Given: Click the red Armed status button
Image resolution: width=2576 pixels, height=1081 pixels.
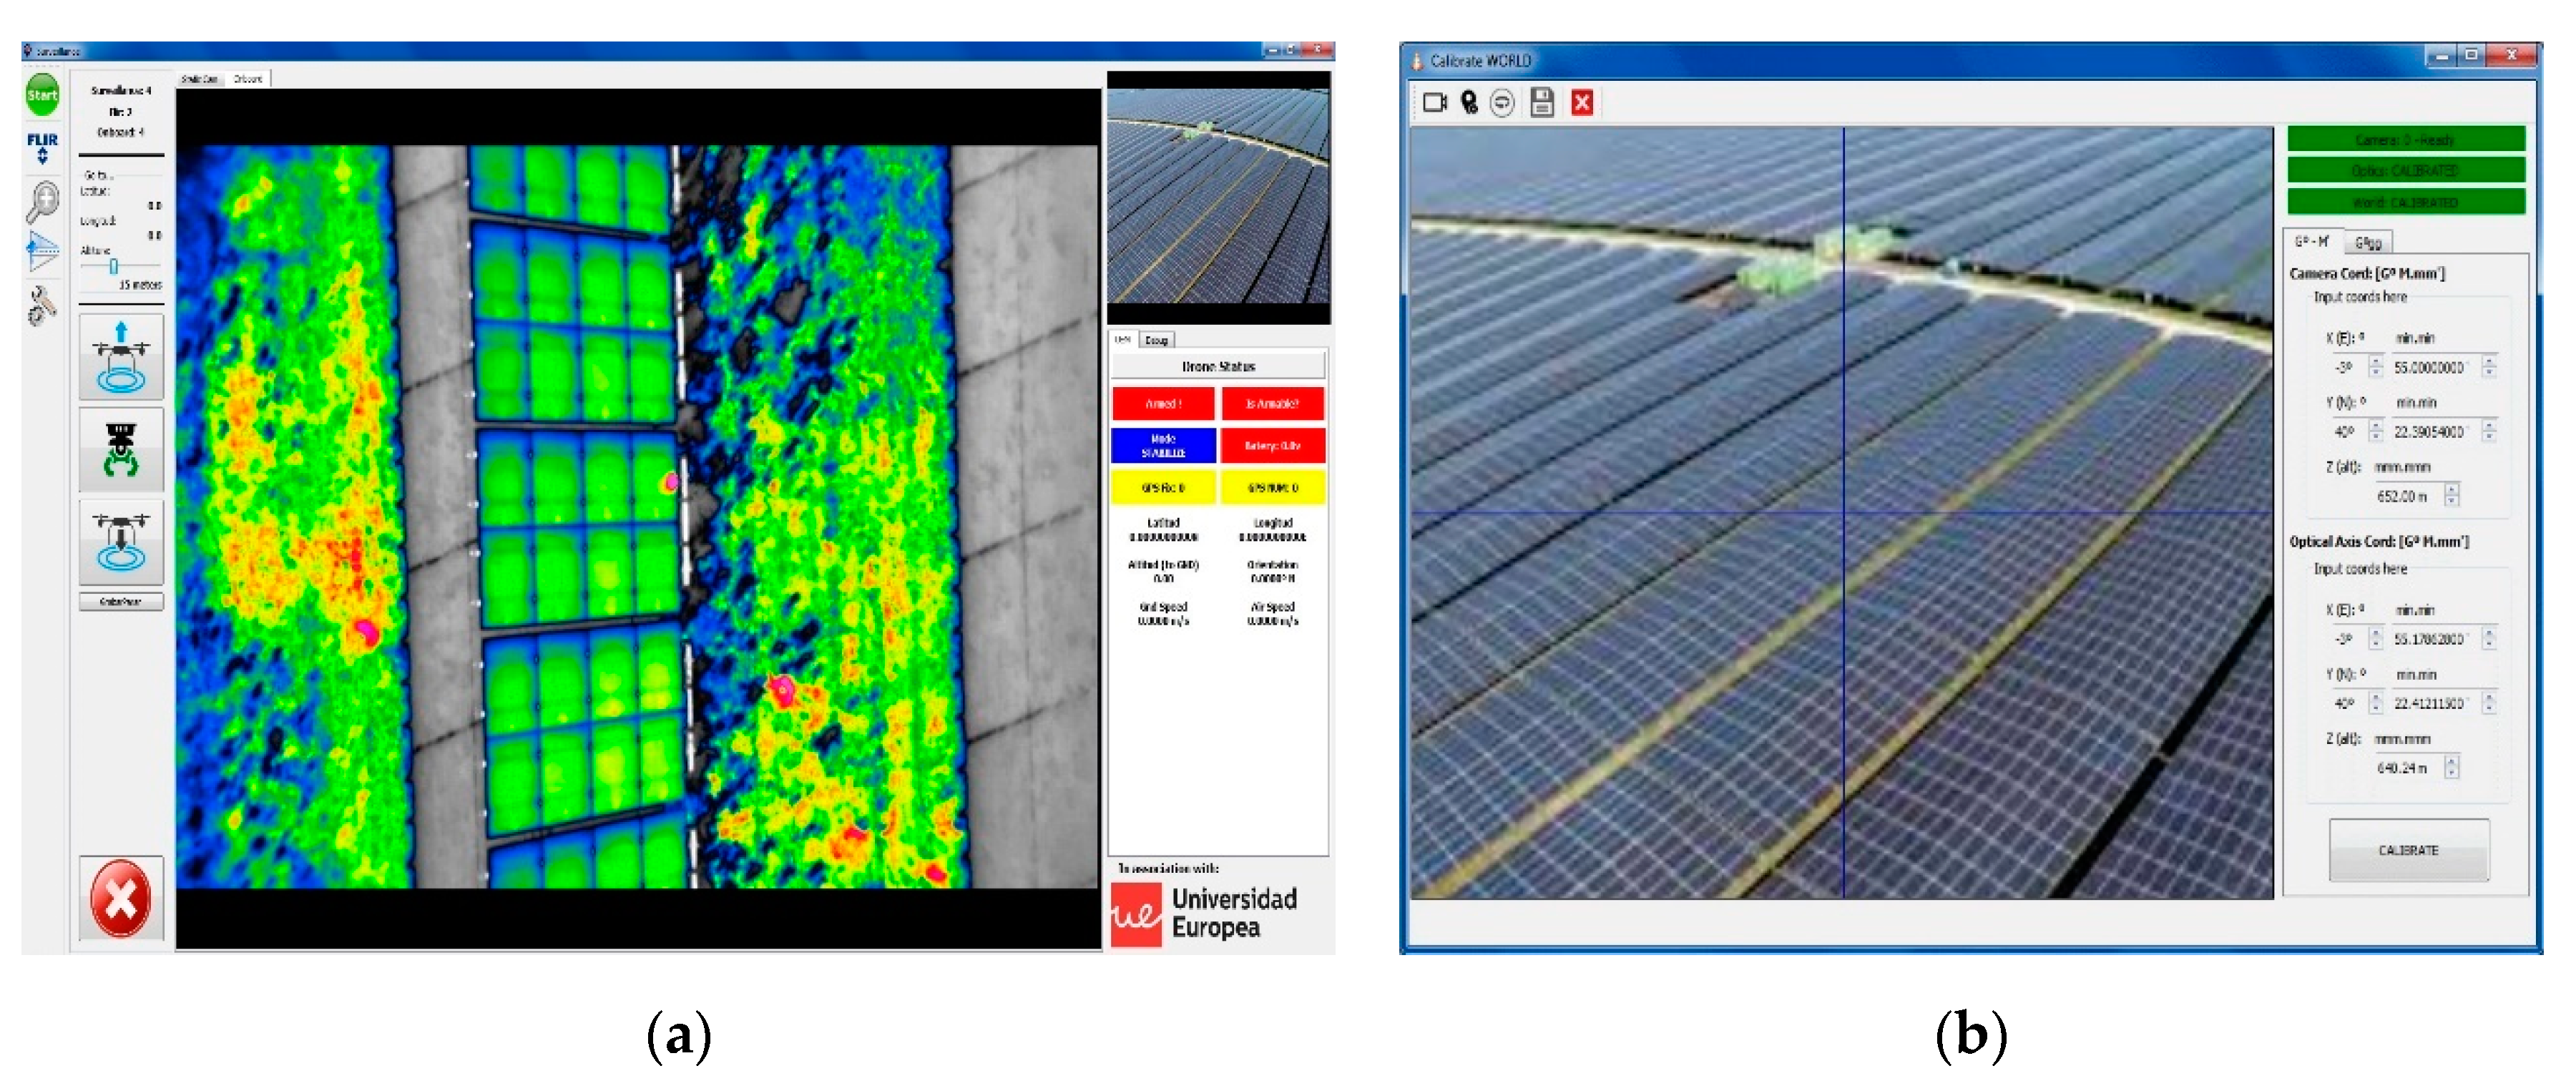Looking at the screenshot, I should (1163, 404).
